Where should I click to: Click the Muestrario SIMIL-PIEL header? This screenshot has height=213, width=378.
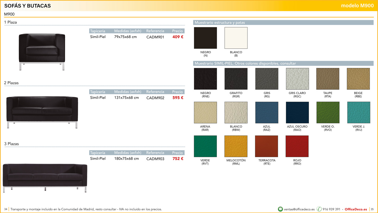pos(283,63)
